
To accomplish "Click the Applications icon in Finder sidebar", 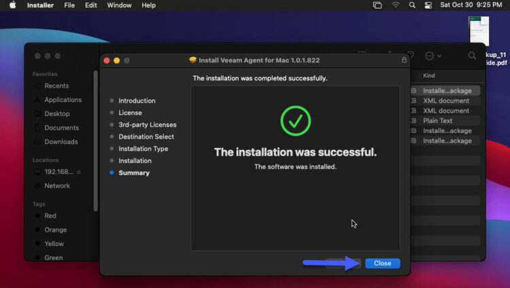I will pyautogui.click(x=37, y=100).
